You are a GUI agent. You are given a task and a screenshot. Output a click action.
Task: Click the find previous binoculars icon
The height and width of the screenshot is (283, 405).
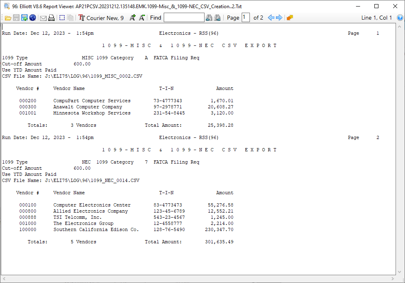pos(209,18)
